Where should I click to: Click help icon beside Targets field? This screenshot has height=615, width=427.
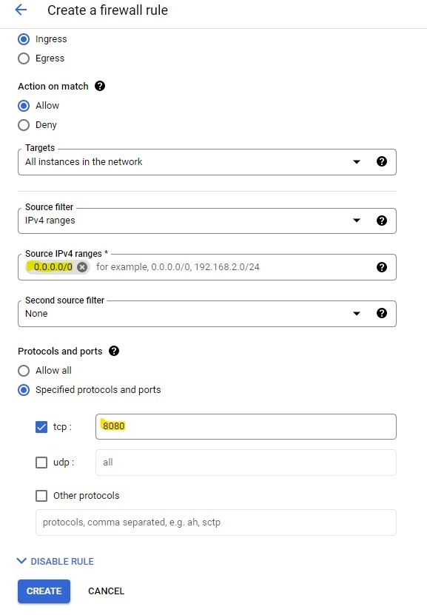click(382, 161)
